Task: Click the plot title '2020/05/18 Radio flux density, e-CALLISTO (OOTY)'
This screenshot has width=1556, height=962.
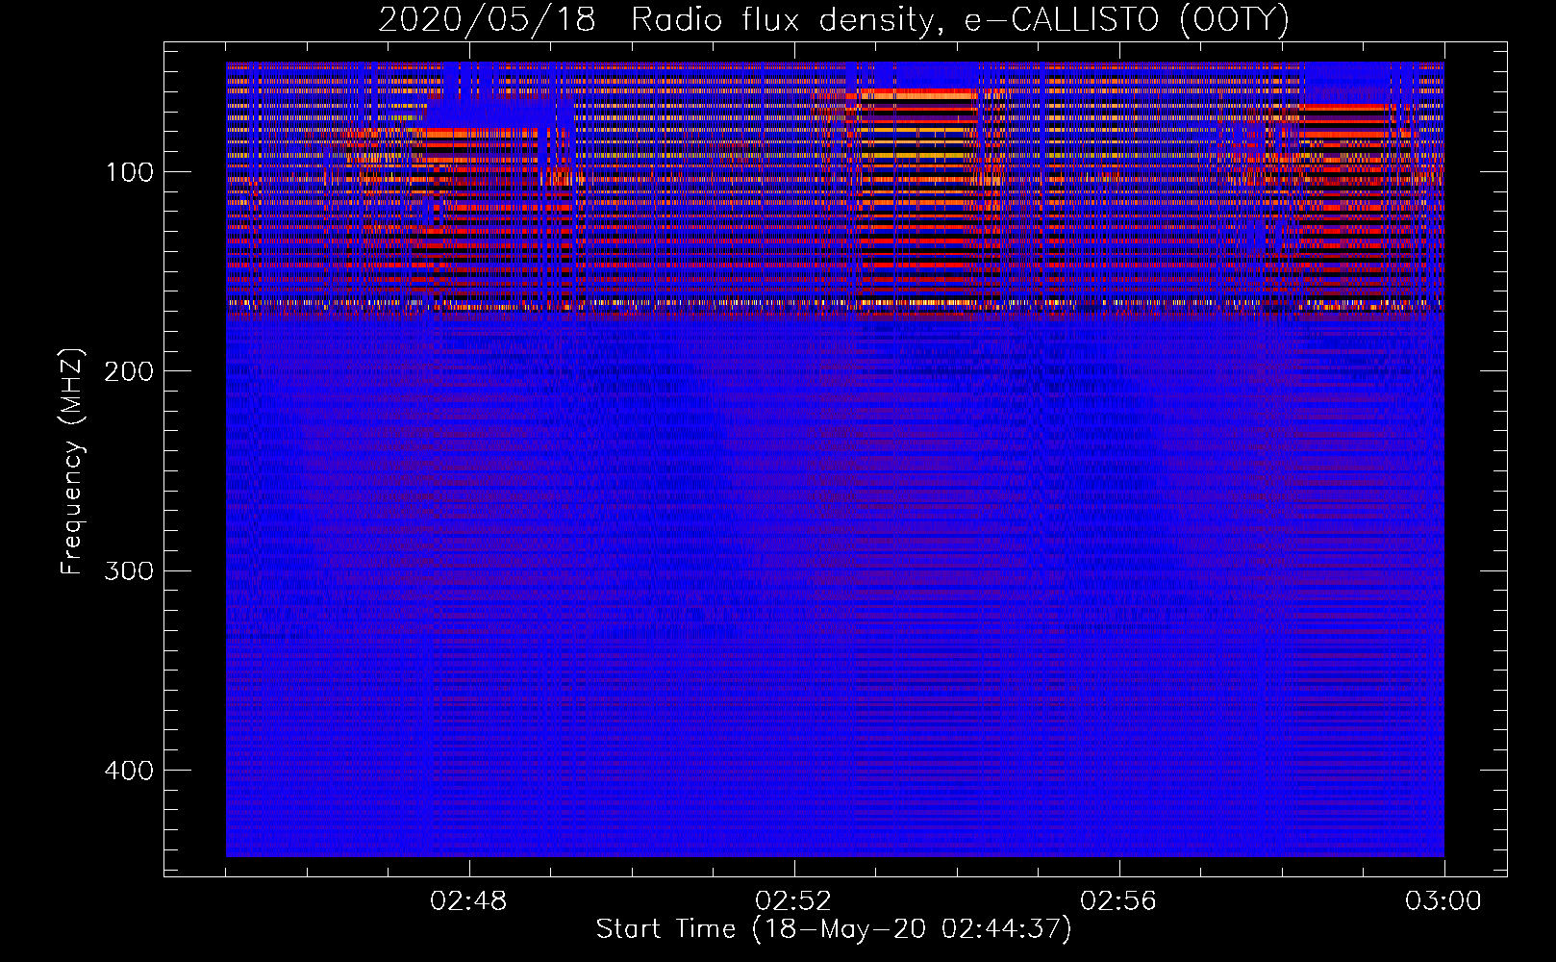Action: (834, 19)
